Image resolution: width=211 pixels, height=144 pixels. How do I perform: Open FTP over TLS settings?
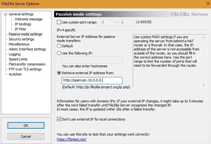(25, 69)
